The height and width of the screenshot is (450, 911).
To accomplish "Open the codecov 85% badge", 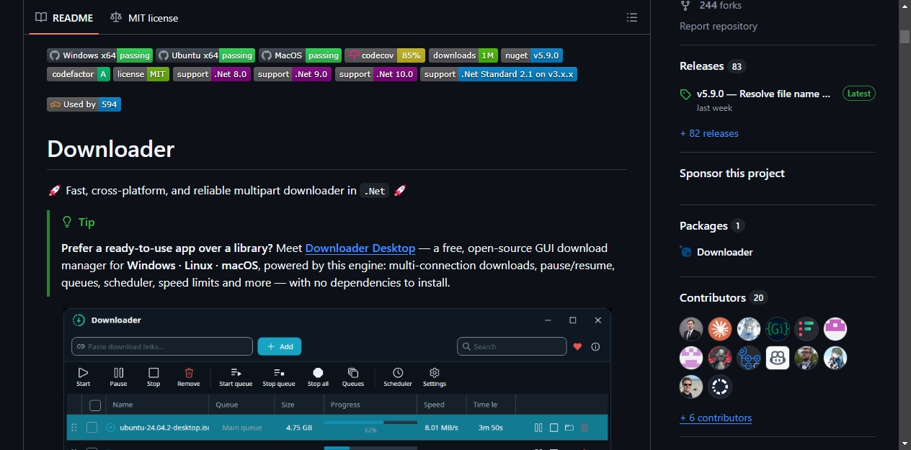I will (385, 55).
